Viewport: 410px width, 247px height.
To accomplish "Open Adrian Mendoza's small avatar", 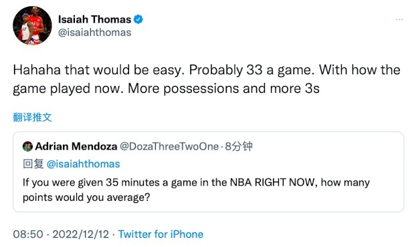I will (x=27, y=146).
